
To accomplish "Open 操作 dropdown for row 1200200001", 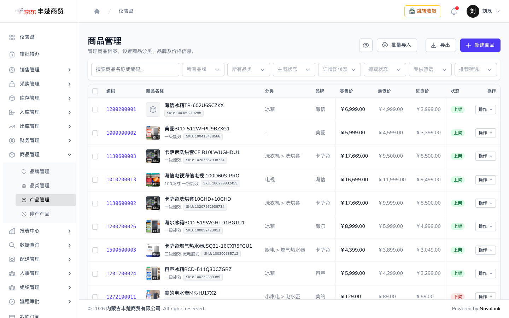I will (485, 110).
